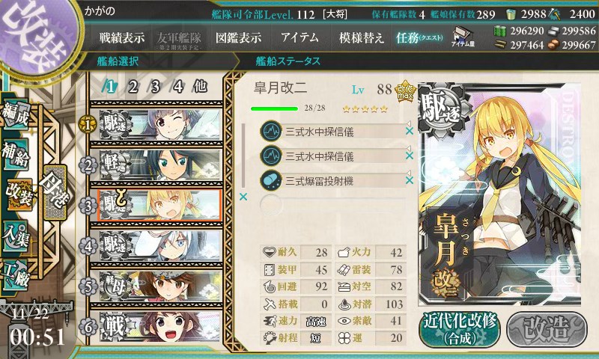Open the アイテム屋 item shop icon
This screenshot has width=599, height=359.
[463, 37]
